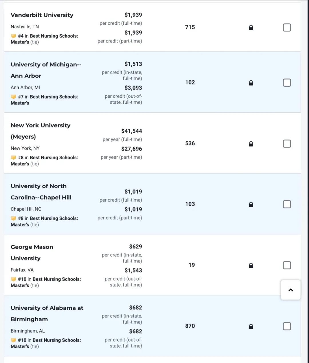309x363 pixels.
Task: Open University of Alabama at Birmingham link
Action: (x=47, y=313)
